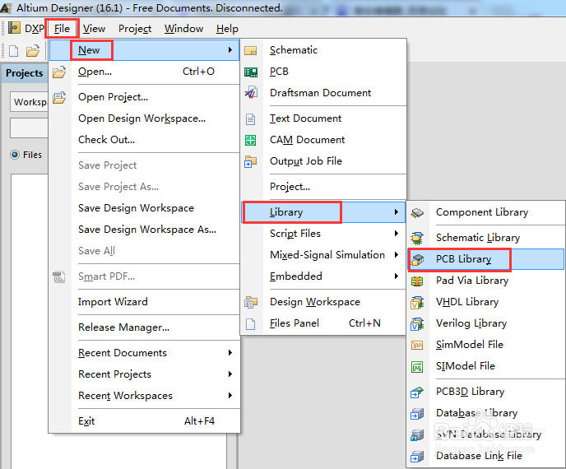Choose Save Design Workspace As...
566x469 pixels.
[147, 230]
